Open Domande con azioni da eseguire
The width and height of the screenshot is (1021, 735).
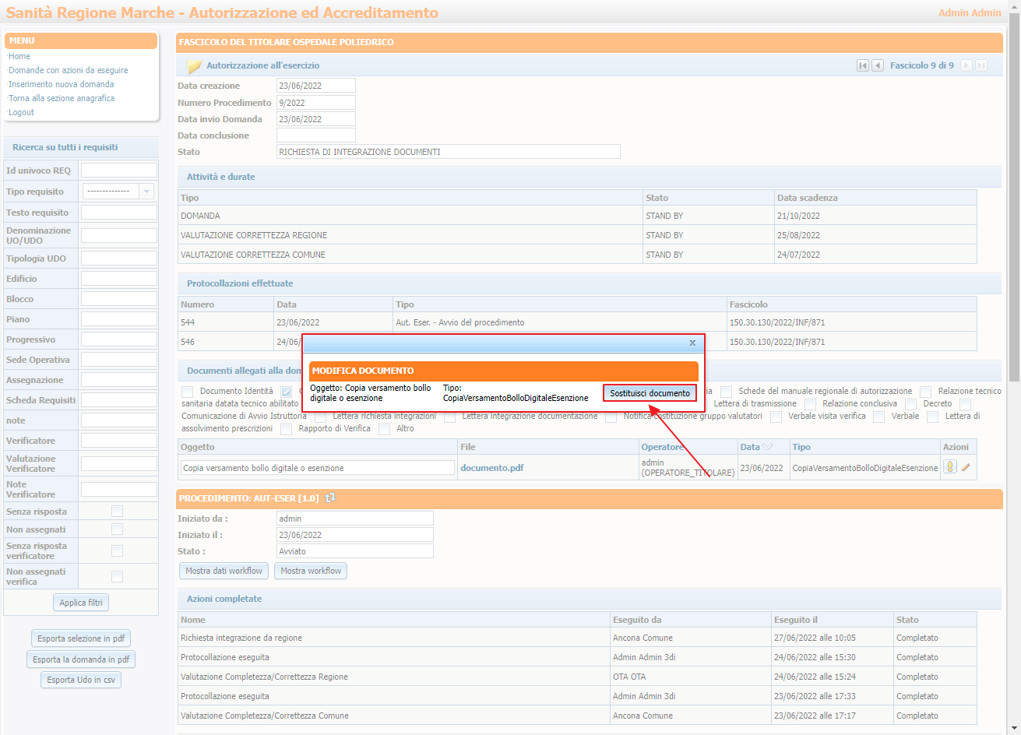pos(69,70)
